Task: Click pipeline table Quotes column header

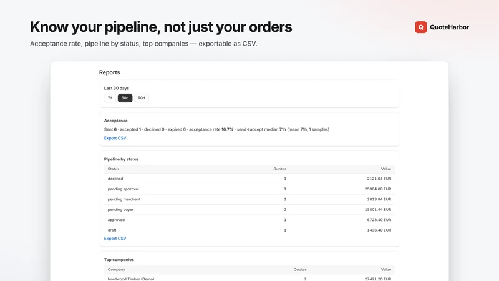Action: [279, 169]
